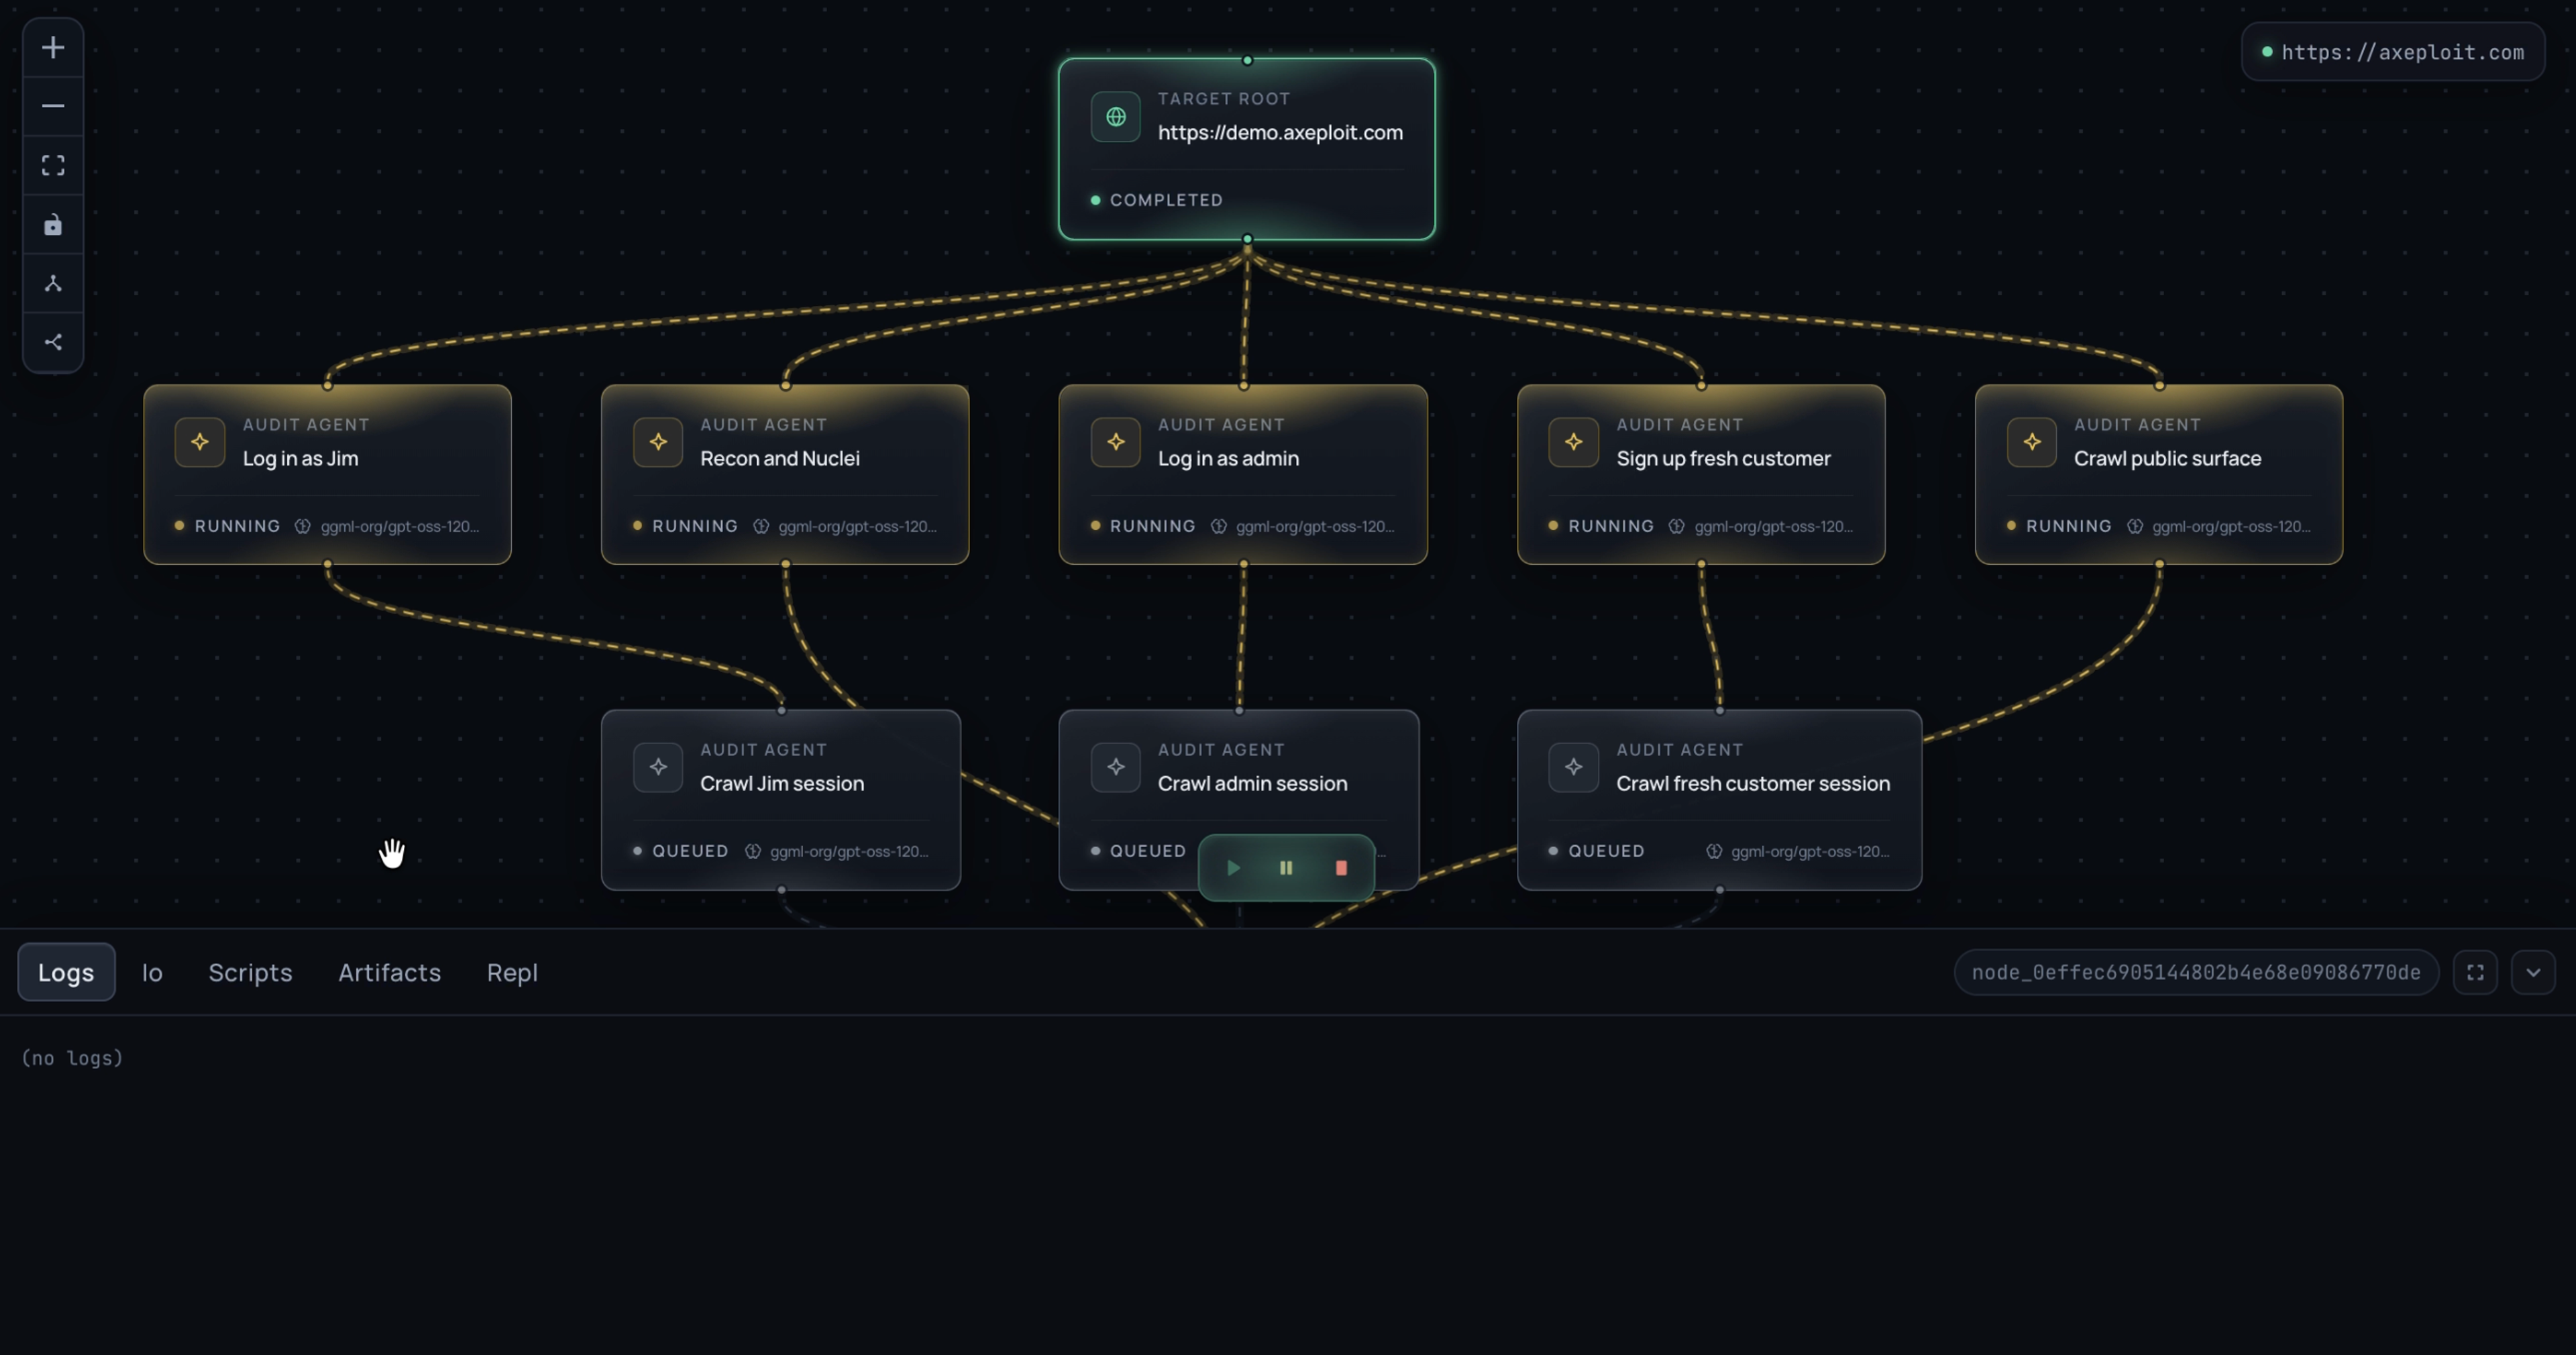Click the node ID field in log panel
Image resolution: width=2576 pixels, height=1355 pixels.
click(2196, 972)
